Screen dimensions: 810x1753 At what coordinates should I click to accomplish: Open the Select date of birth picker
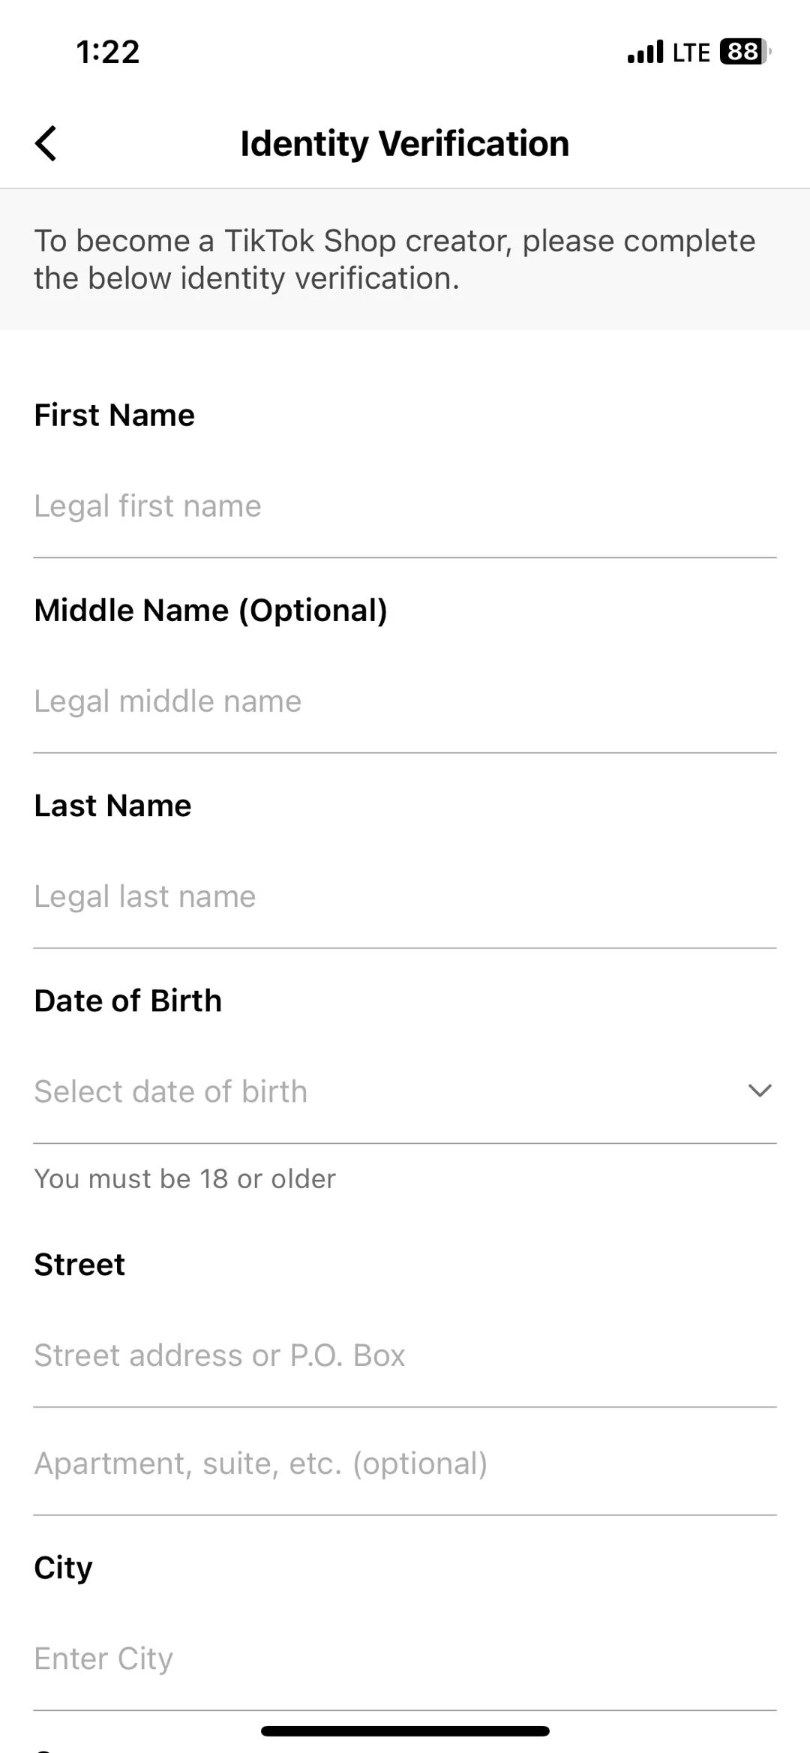tap(375, 1091)
